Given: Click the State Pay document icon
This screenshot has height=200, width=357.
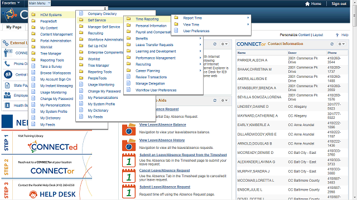Looking at the screenshot, I should click(7, 86).
